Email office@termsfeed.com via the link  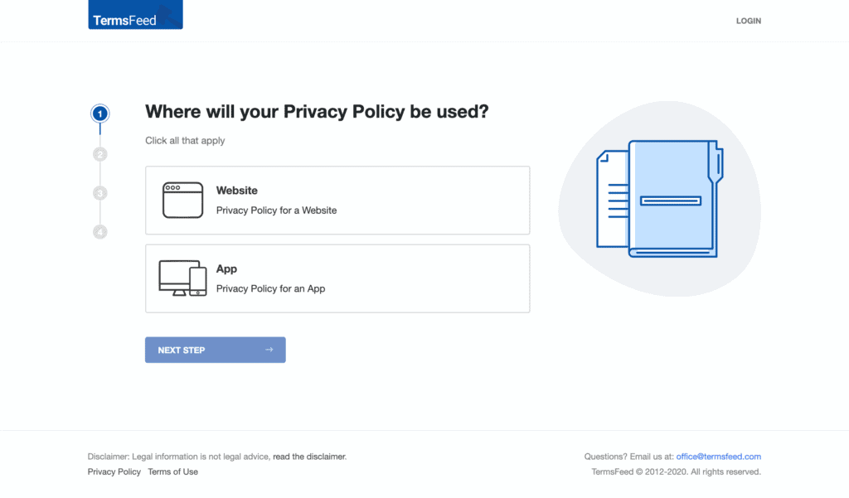pos(718,457)
